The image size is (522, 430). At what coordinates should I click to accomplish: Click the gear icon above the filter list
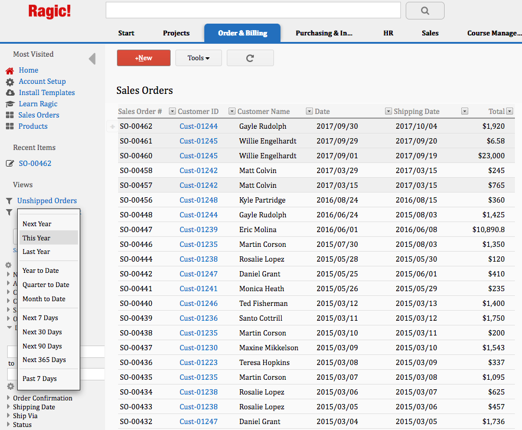tap(8, 265)
